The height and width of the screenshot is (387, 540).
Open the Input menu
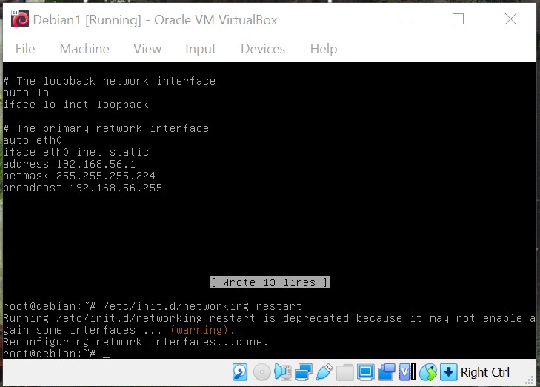(x=201, y=49)
